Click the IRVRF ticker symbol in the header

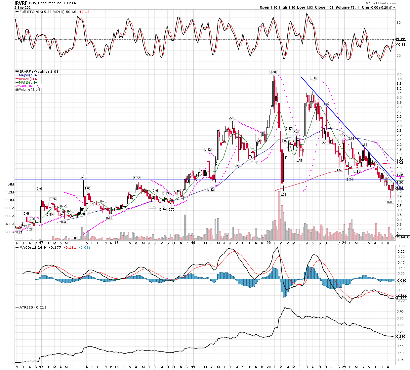pyautogui.click(x=21, y=3)
